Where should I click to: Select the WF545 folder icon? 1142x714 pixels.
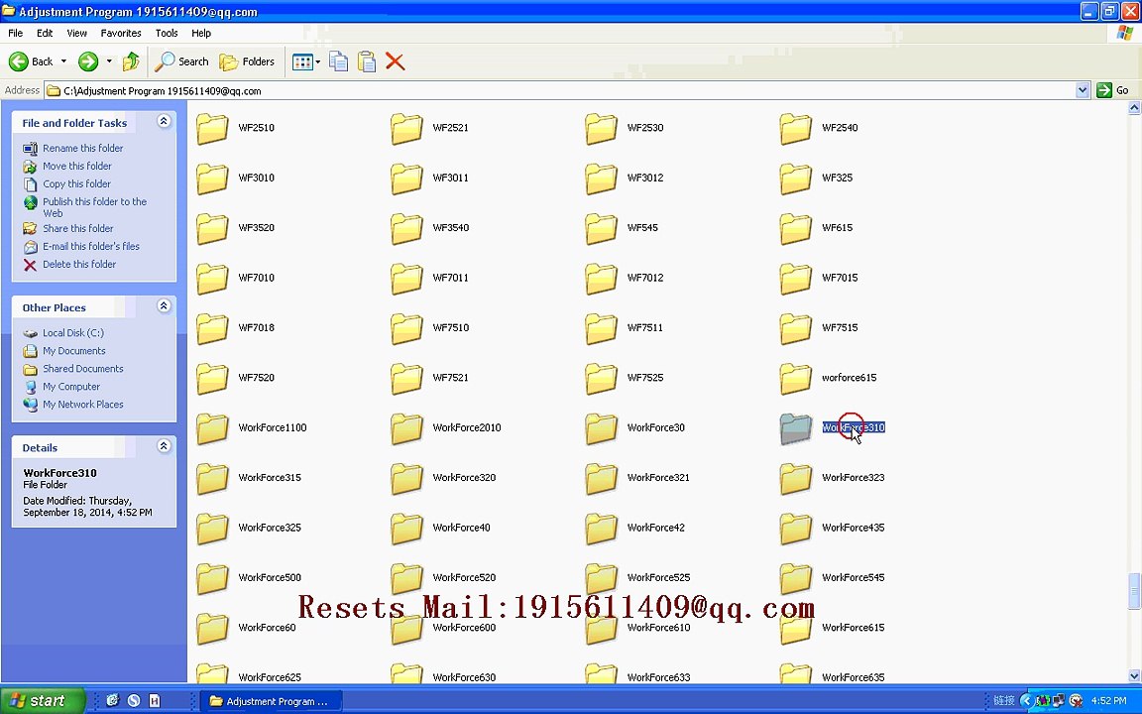[601, 229]
